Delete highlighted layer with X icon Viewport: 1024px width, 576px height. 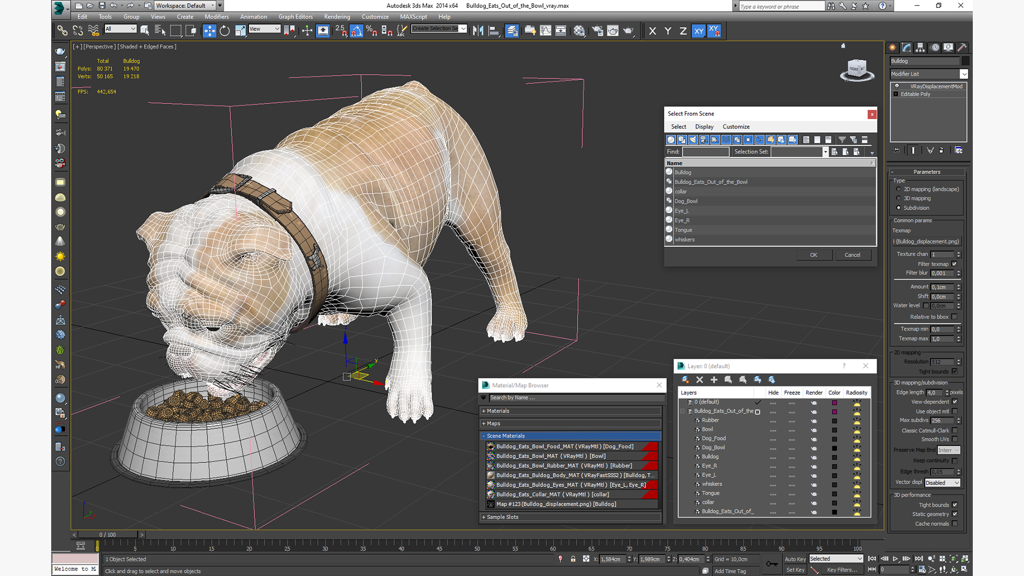[700, 380]
